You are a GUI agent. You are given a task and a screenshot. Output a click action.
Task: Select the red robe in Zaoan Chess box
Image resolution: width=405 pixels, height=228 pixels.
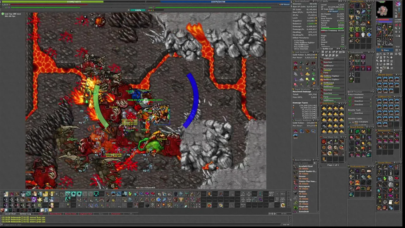click(x=357, y=35)
